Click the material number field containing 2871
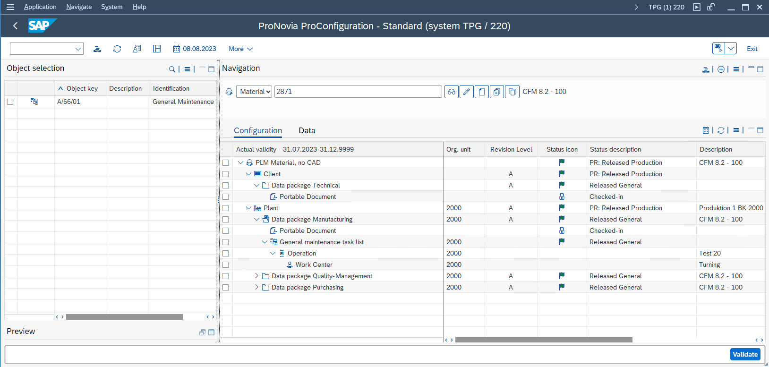The image size is (769, 367). click(x=358, y=92)
